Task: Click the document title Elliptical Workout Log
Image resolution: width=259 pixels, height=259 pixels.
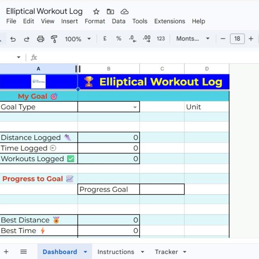Action: click(x=44, y=11)
